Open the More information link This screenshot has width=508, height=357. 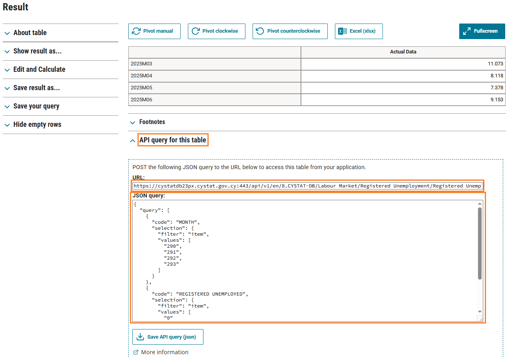(165, 352)
